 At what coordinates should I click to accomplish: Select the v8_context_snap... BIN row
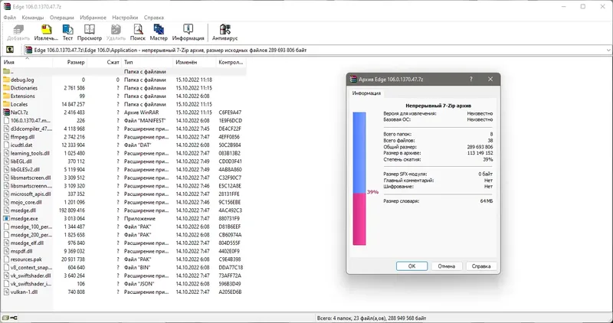coord(123,268)
